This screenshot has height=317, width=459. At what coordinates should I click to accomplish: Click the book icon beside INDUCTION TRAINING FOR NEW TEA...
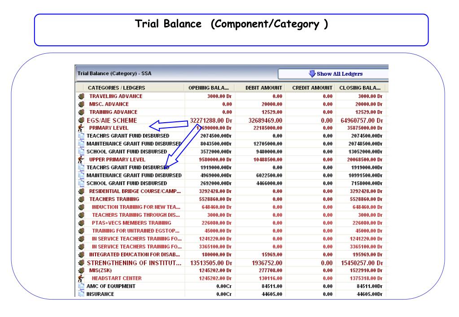[81, 207]
